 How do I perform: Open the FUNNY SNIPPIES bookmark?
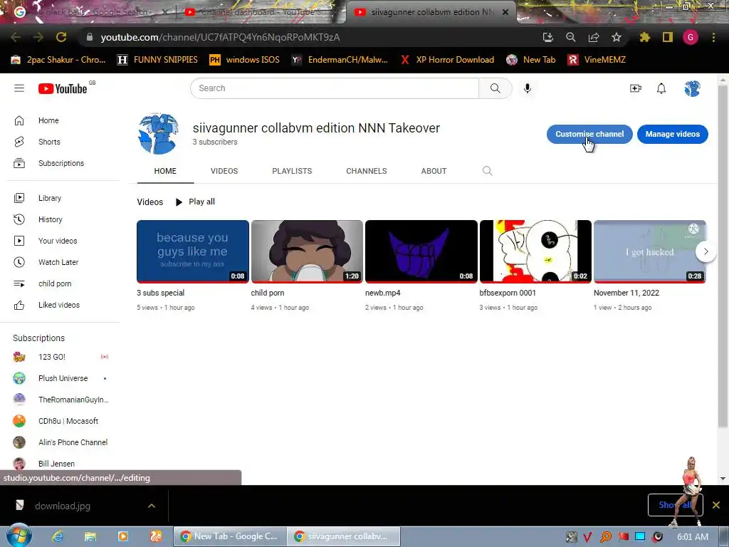[x=157, y=60]
